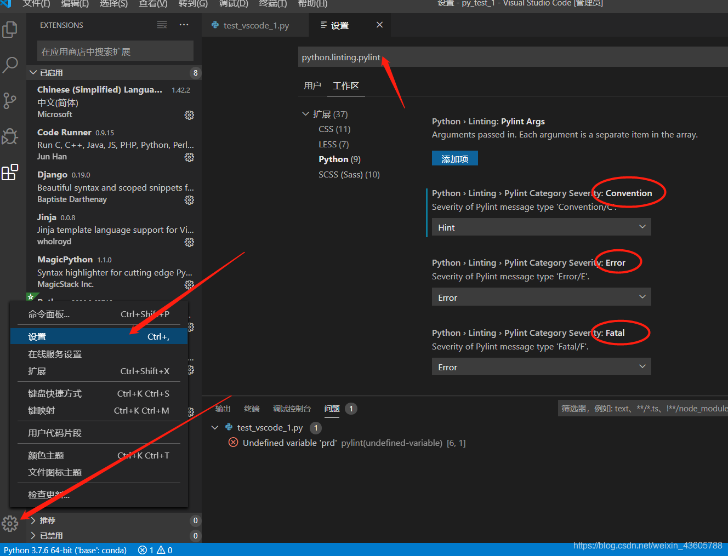
Task: Open the Fatal category severity dropdown
Action: click(541, 366)
